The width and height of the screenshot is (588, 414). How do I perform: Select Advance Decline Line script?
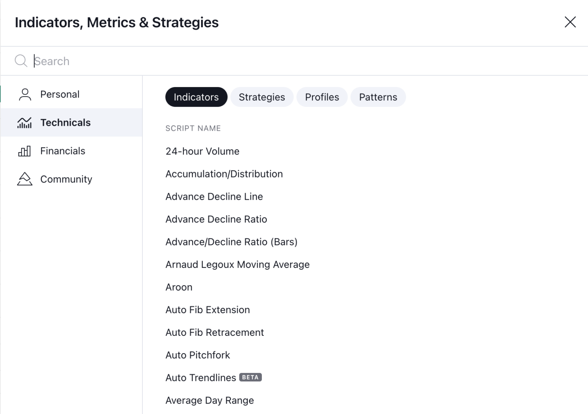coord(214,197)
